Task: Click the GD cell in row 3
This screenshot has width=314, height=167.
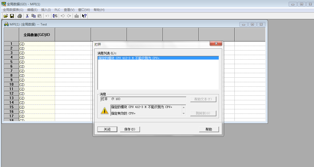Action: (x=37, y=53)
